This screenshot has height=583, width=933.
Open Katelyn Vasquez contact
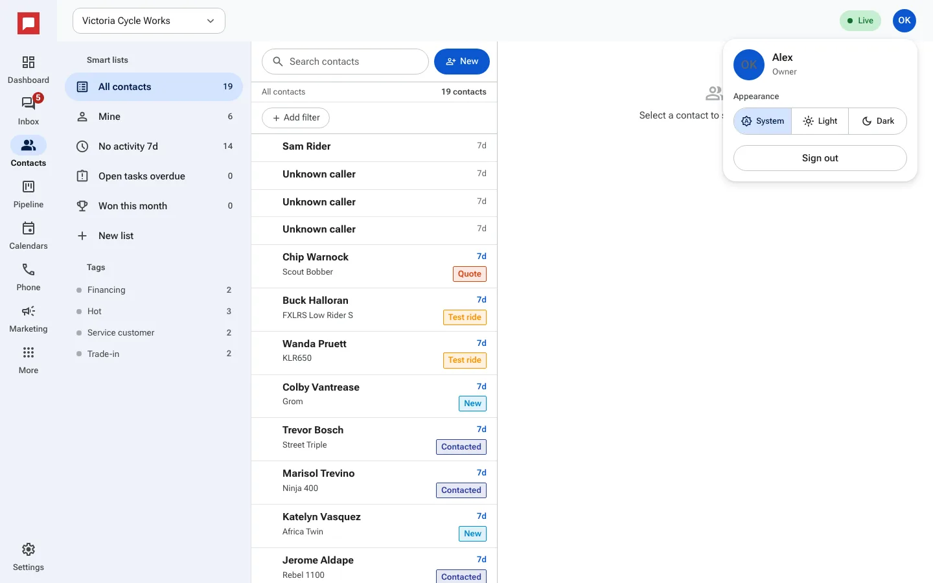coord(374,526)
